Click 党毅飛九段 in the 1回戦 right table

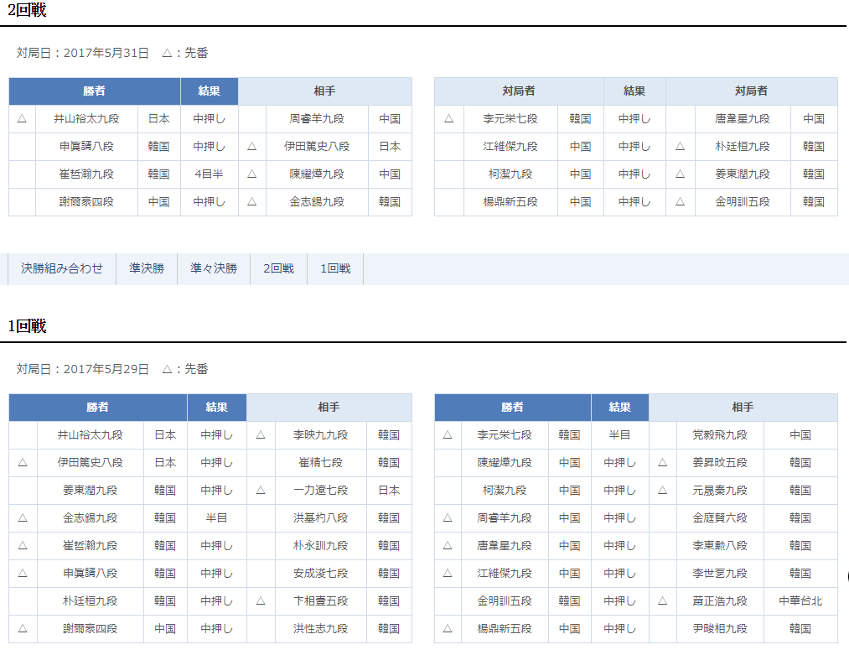(719, 434)
